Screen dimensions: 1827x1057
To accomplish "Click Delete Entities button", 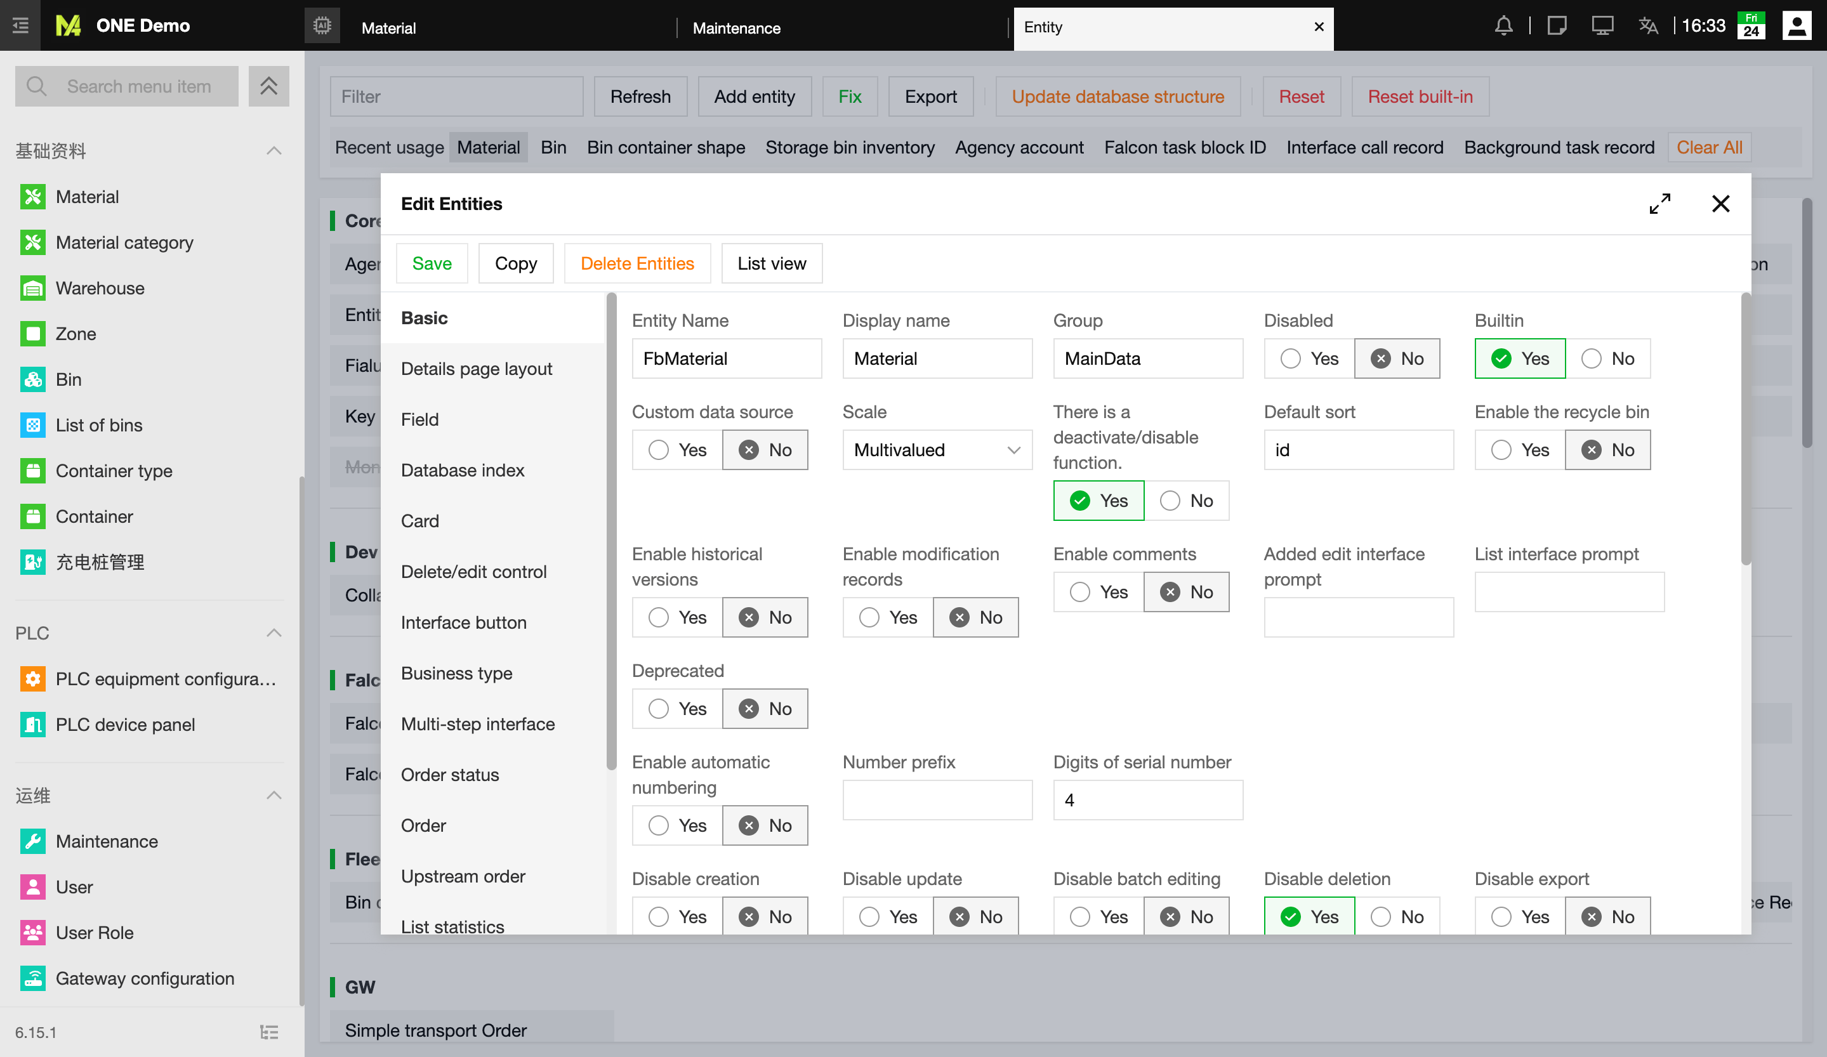I will pos(636,263).
